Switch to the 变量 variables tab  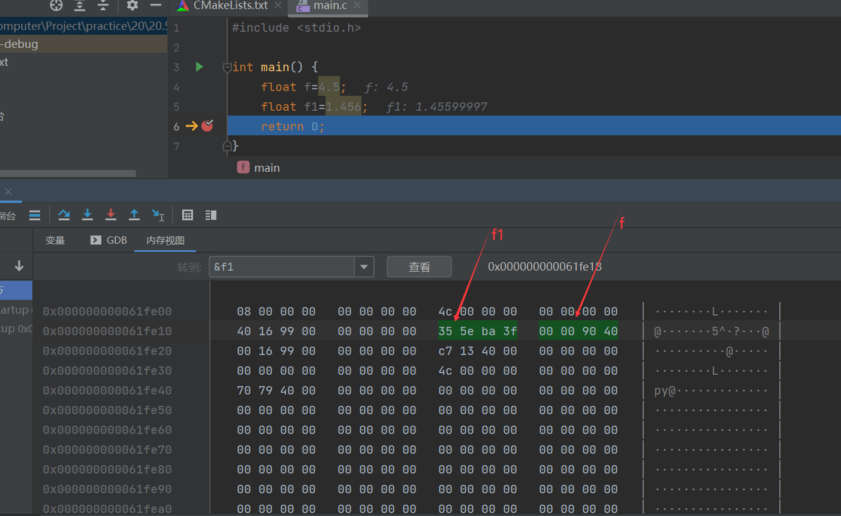click(55, 240)
